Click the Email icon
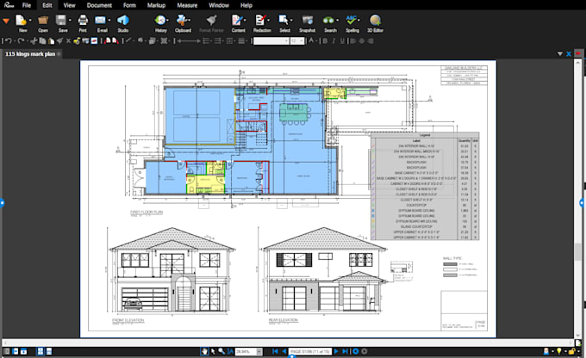Viewport: 586px width, 358px height. point(100,20)
